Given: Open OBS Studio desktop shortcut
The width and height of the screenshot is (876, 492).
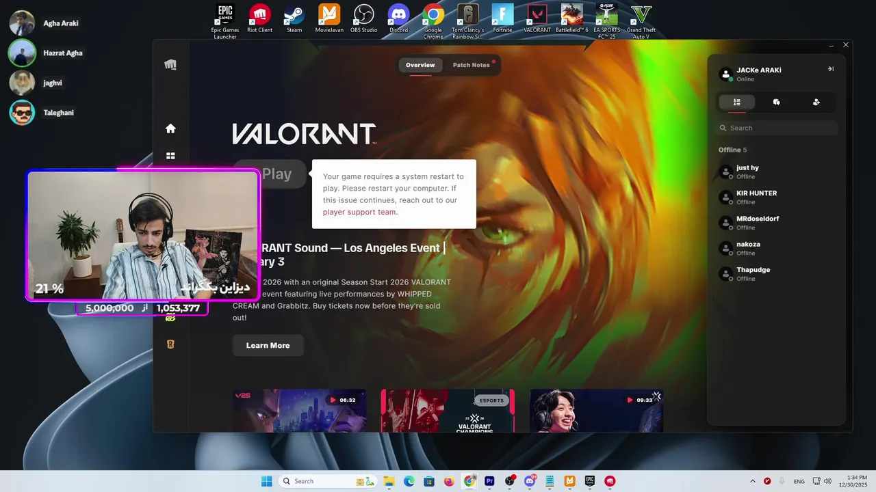Looking at the screenshot, I should tap(363, 18).
